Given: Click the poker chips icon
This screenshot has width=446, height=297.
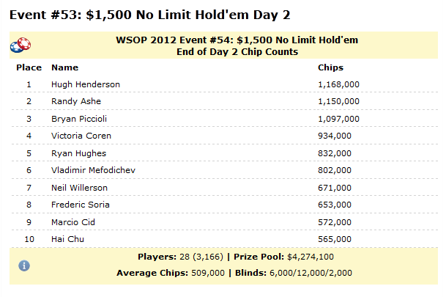Looking at the screenshot, I should tap(21, 45).
